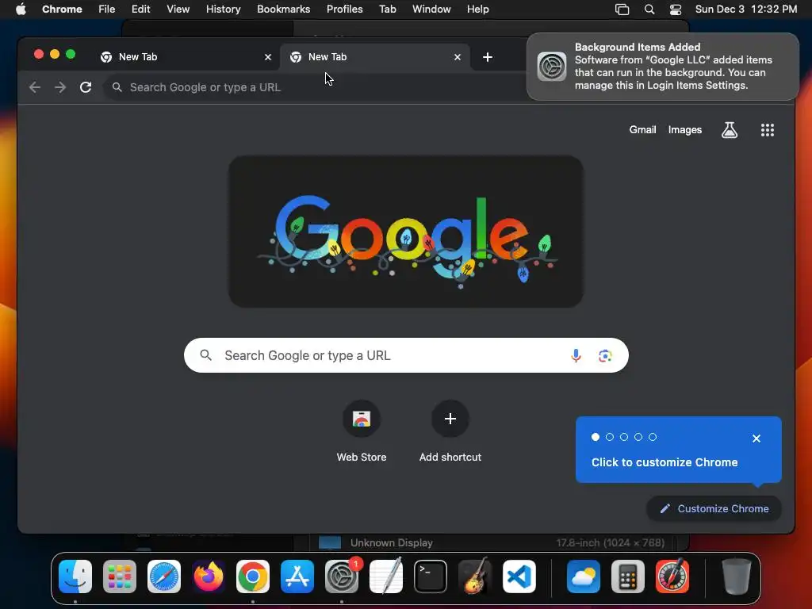This screenshot has height=609, width=812.
Task: Launch GarageBand from the Dock
Action: click(x=475, y=576)
